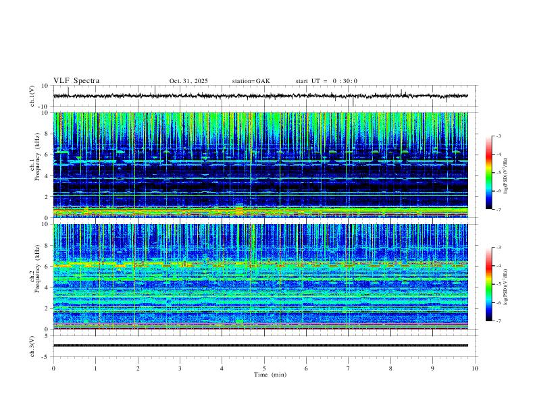The height and width of the screenshot is (413, 535).
Task: Click the ch.2 'Frequency (kHz)' axis label
Action: (x=37, y=269)
